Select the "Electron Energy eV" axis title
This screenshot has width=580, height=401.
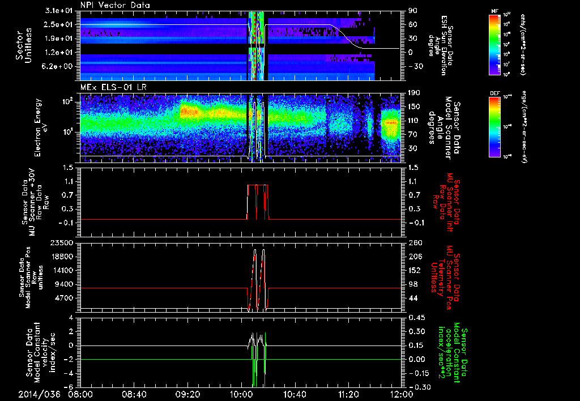[40, 127]
